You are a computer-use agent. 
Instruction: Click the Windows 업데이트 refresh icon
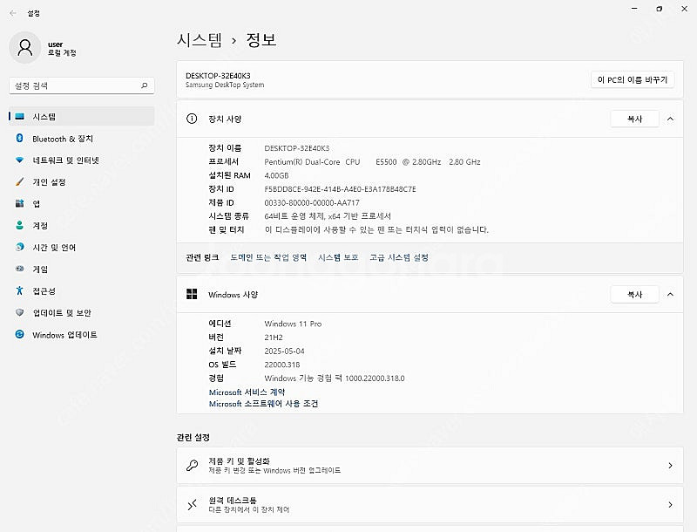click(19, 334)
